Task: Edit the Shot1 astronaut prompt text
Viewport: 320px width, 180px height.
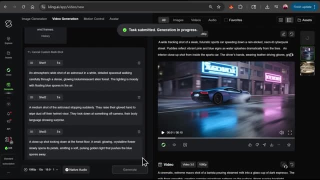Action: click(x=84, y=79)
